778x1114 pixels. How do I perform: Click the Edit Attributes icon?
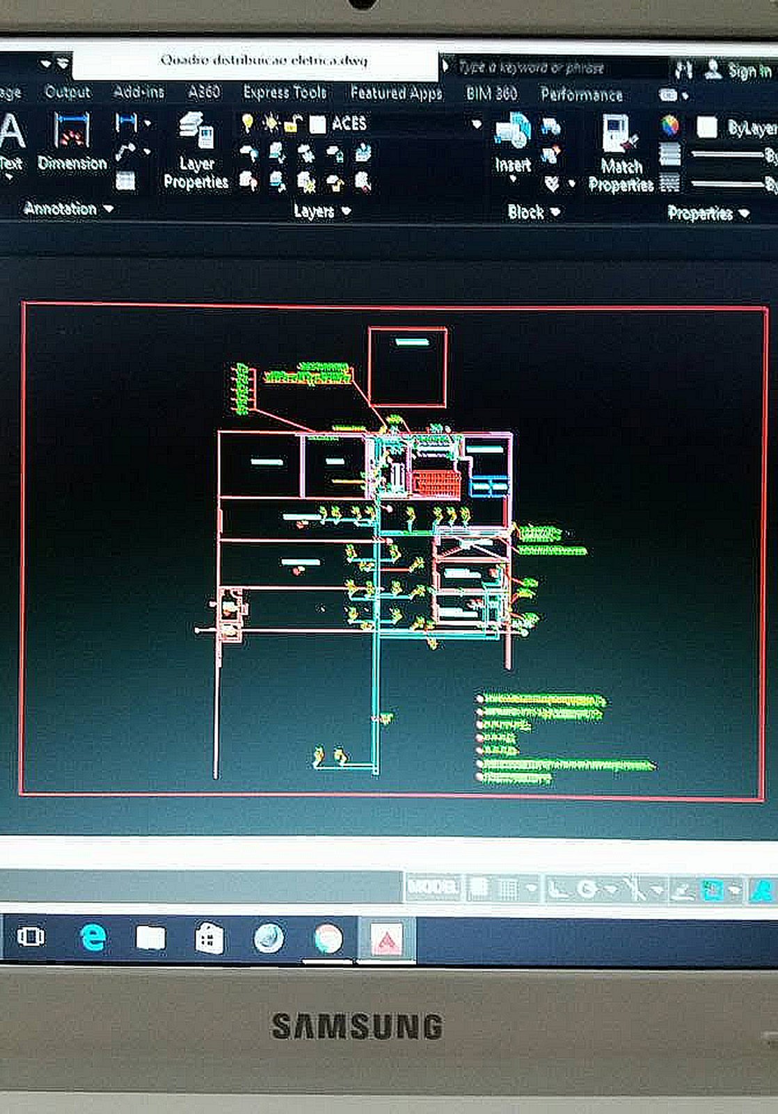click(x=552, y=183)
